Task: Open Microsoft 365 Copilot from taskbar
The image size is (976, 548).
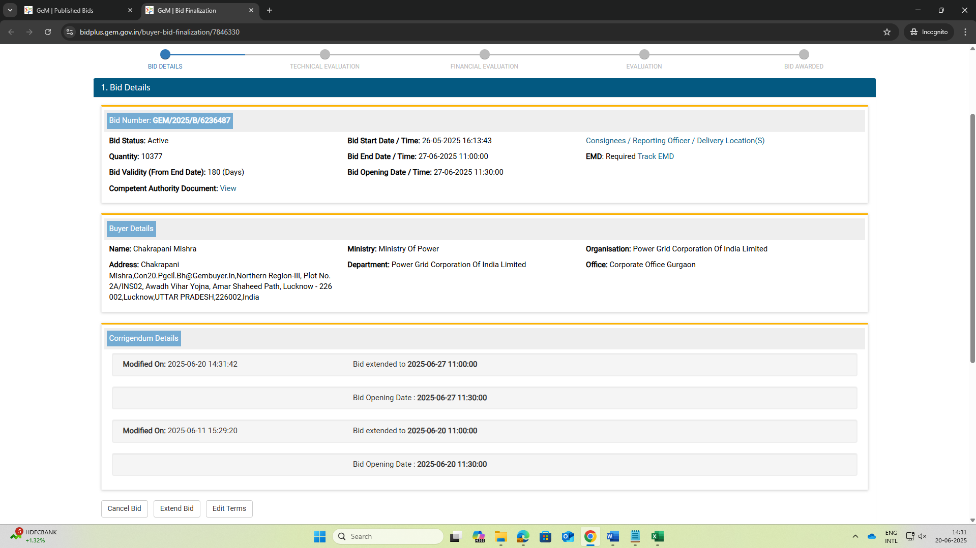Action: click(x=479, y=536)
